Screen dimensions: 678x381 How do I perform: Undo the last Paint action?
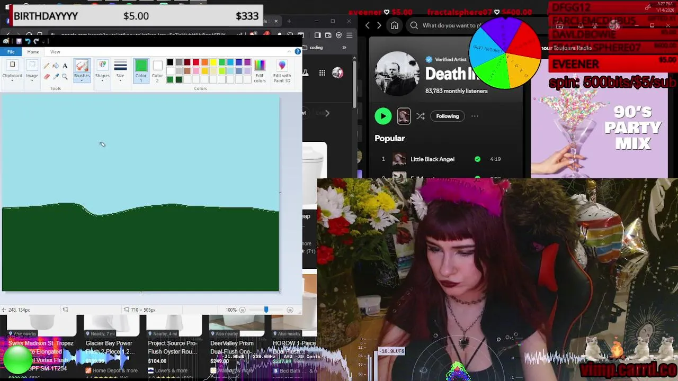point(28,41)
